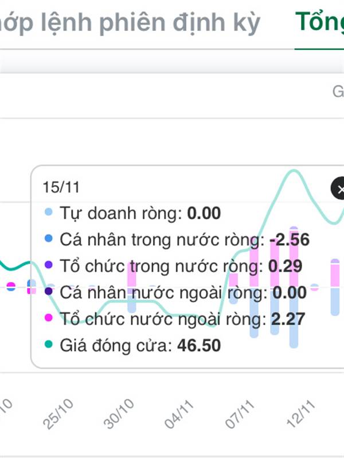The height and width of the screenshot is (458, 344).
Task: Click the pink-blue dot marker at far left
Action: pyautogui.click(x=11, y=287)
